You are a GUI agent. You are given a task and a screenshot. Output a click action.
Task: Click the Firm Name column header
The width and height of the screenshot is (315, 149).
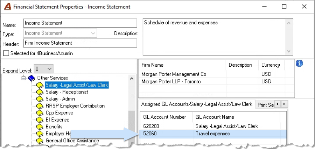(182, 65)
